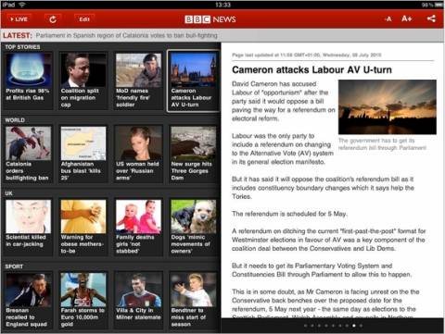Screen dimensions: 445x334
Task: Open the Catalonia orders bullfighting ban story
Action: [28, 154]
